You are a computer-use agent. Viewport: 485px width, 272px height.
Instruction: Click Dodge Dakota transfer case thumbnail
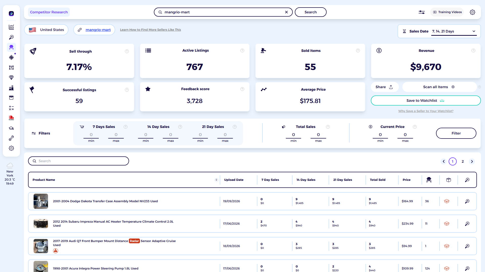(x=41, y=201)
